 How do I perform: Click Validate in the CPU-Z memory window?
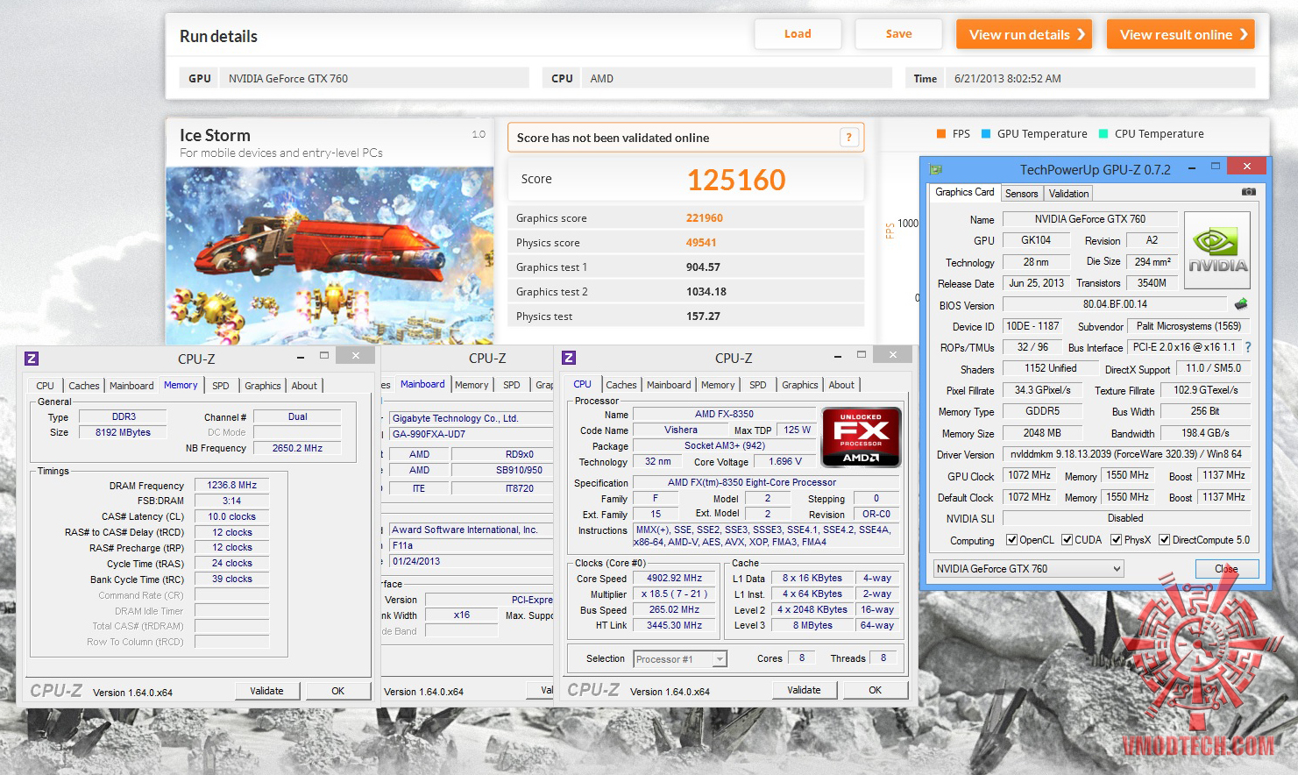click(266, 691)
